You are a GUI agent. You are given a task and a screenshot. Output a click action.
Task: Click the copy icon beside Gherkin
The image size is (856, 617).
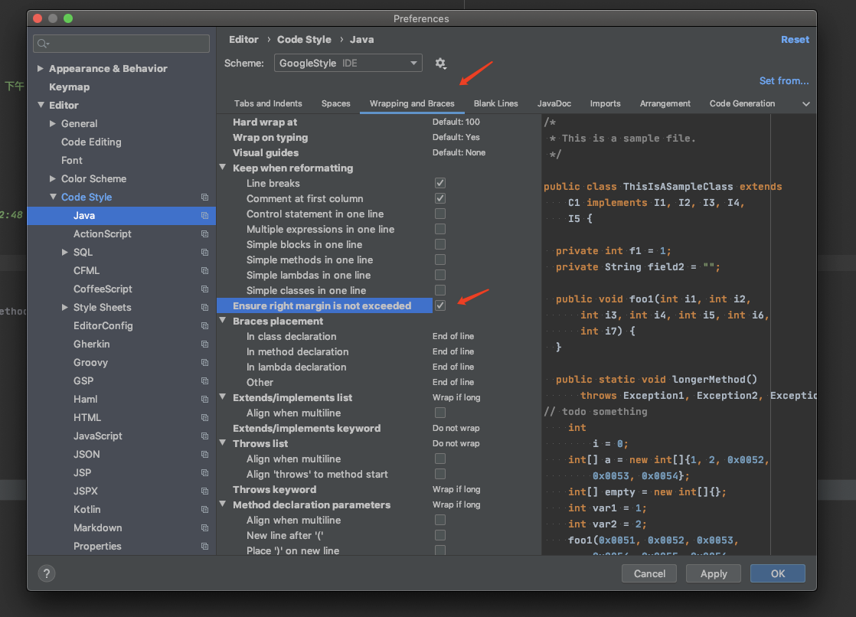(204, 344)
